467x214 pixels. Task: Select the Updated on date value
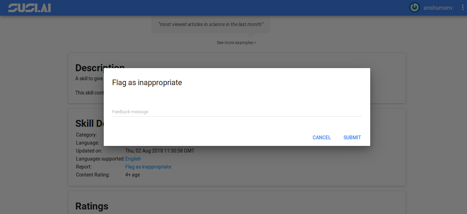click(160, 151)
